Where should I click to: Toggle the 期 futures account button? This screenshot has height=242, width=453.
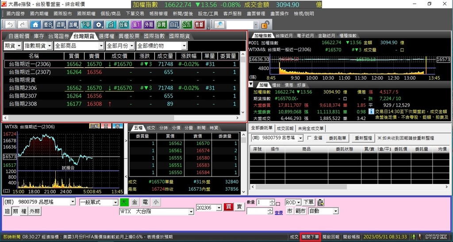pyautogui.click(x=15, y=211)
